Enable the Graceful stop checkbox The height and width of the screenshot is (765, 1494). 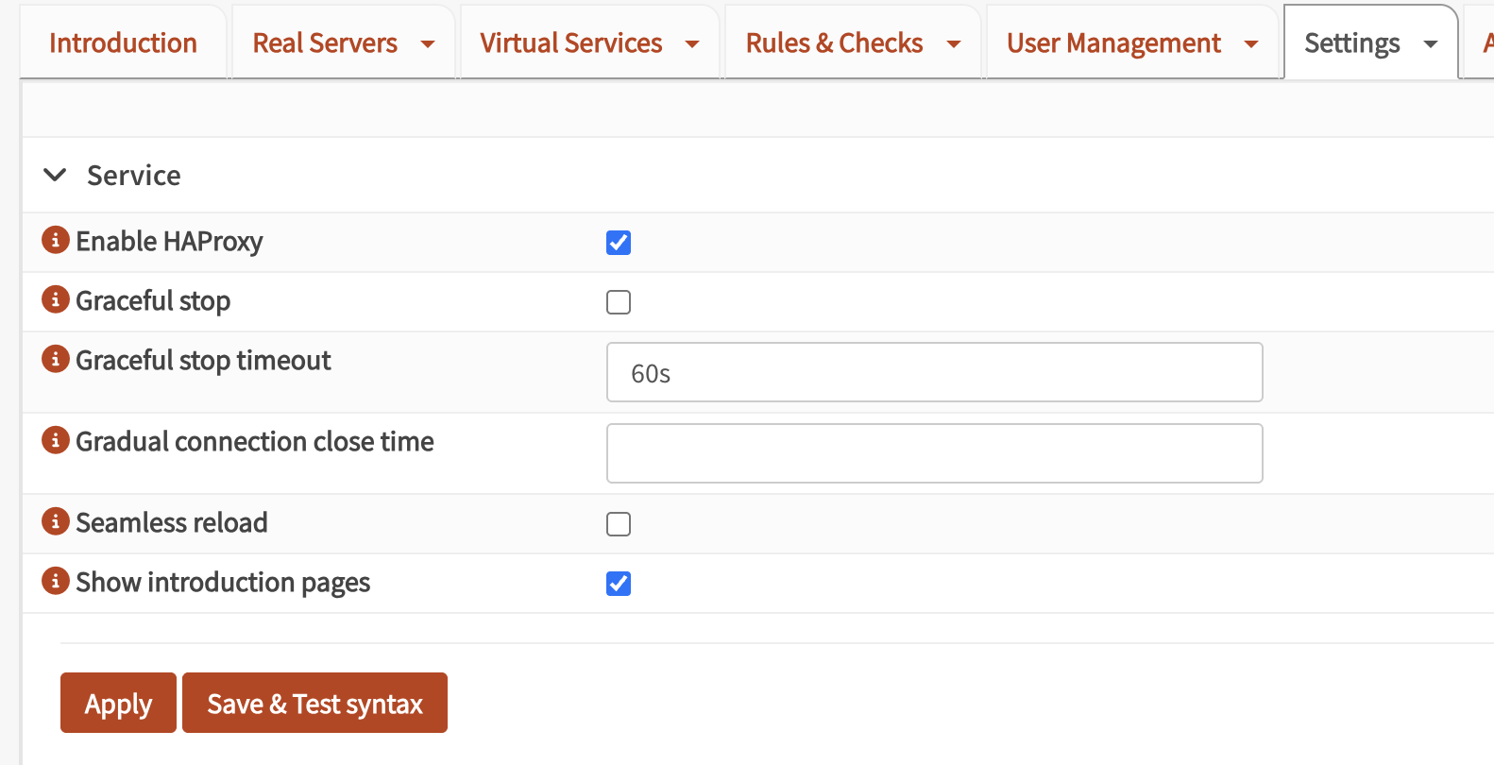click(x=619, y=302)
